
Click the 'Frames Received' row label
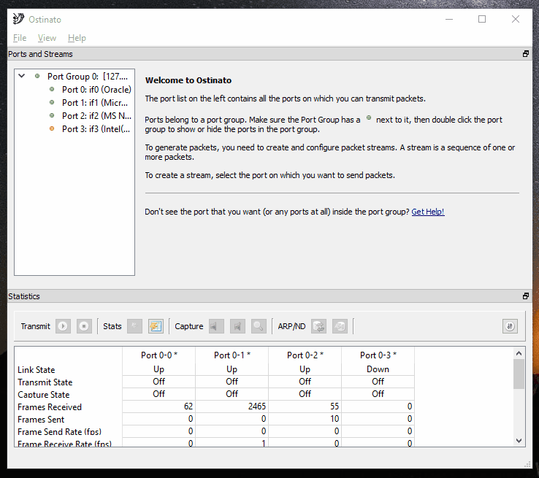[50, 407]
